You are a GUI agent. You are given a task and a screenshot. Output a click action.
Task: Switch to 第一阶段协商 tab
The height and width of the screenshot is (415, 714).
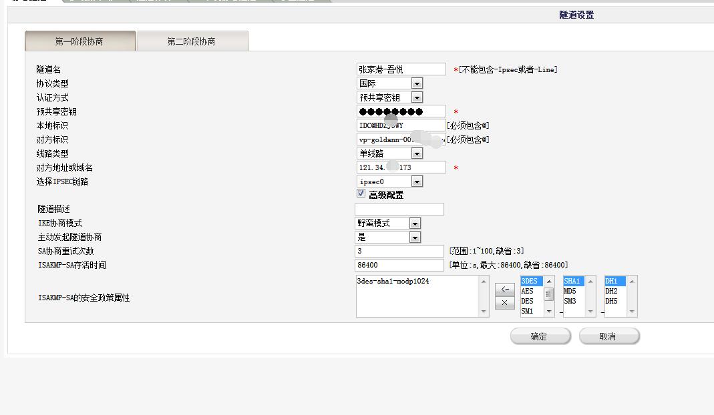tap(80, 41)
